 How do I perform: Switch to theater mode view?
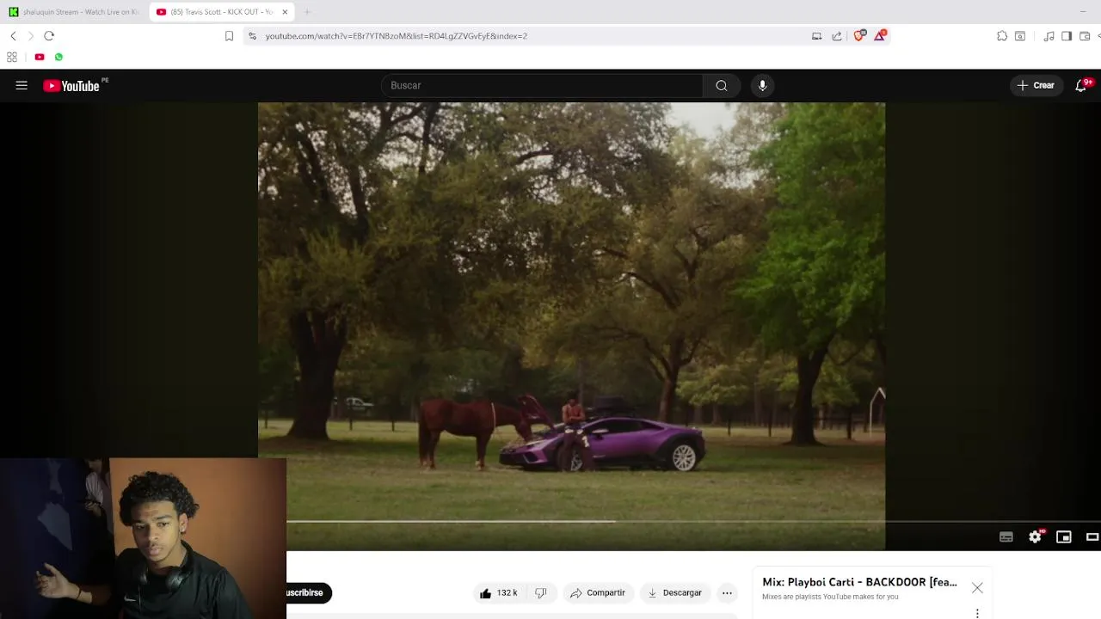pos(1092,537)
